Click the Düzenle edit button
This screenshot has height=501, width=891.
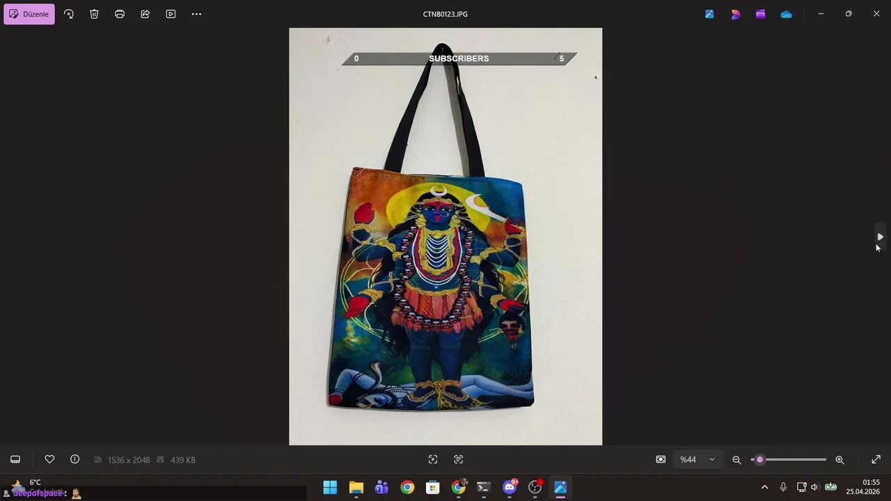click(x=29, y=14)
